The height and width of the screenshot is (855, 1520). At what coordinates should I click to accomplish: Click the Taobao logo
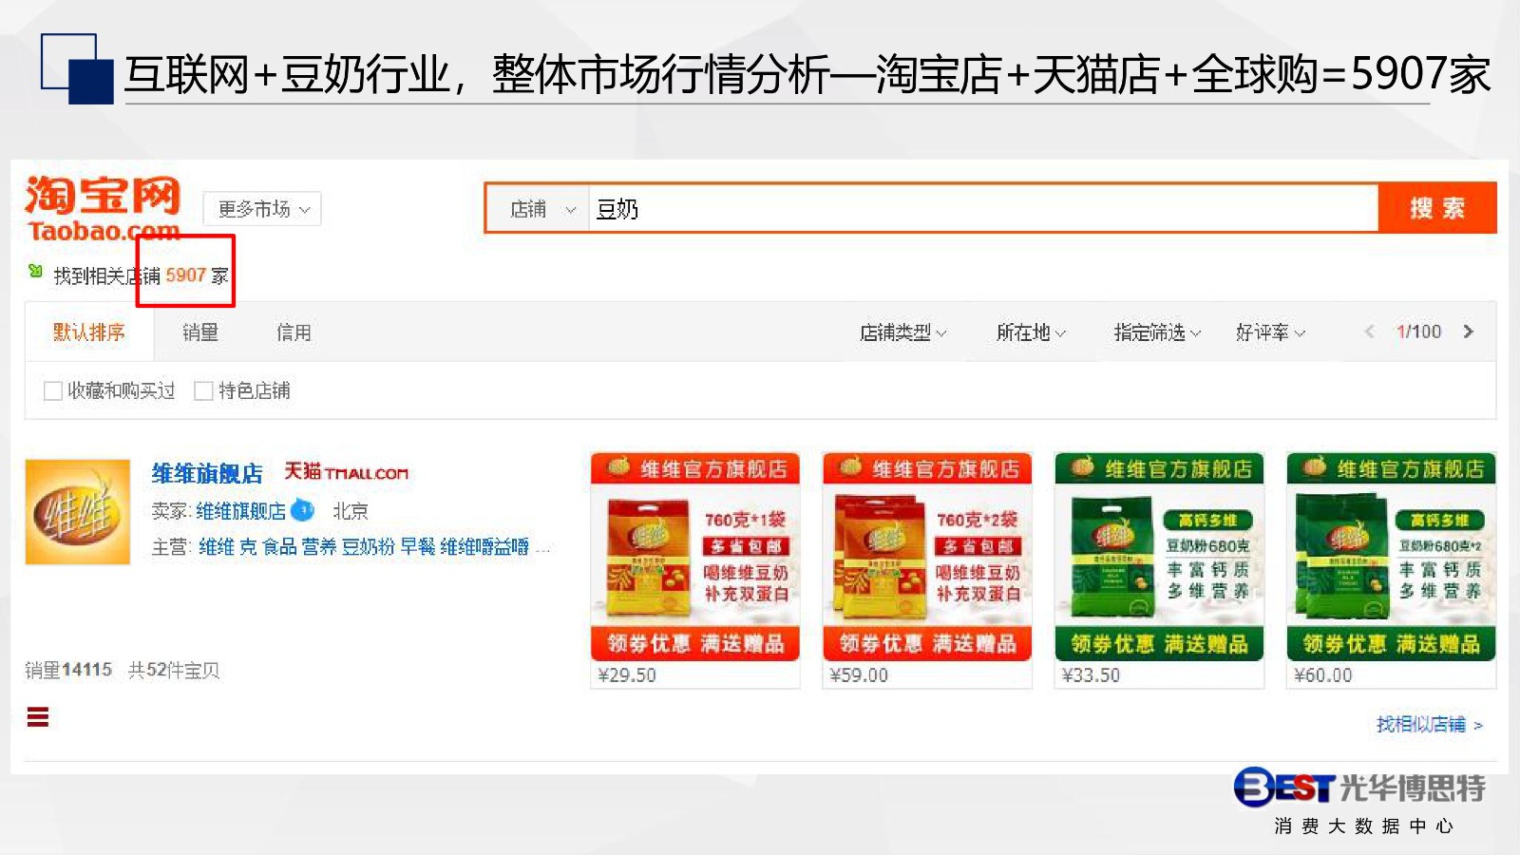(x=103, y=208)
